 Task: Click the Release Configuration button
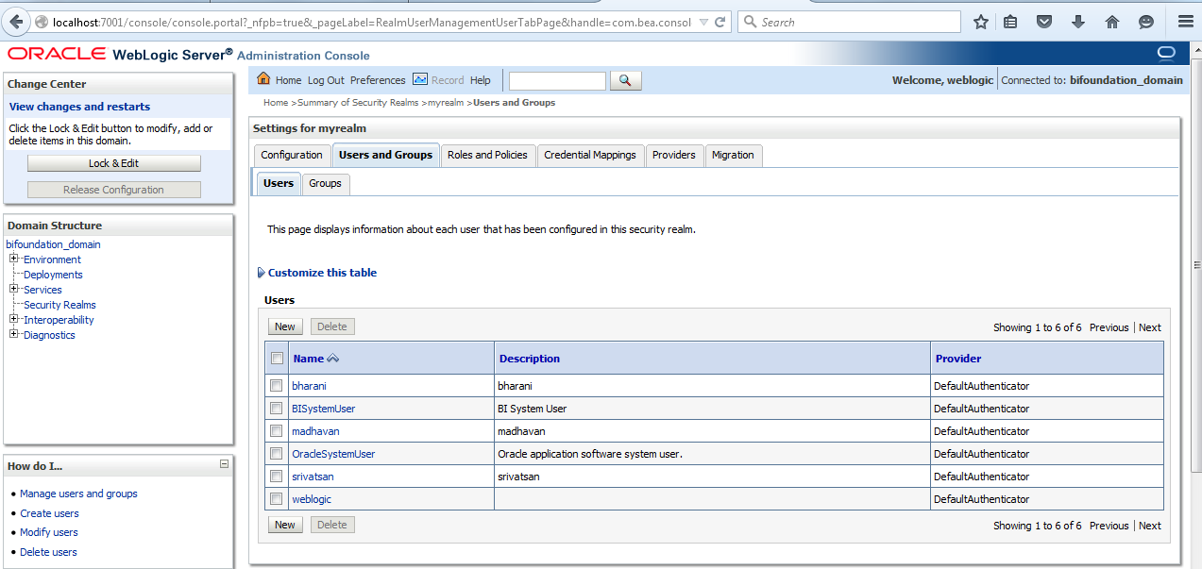coord(114,190)
